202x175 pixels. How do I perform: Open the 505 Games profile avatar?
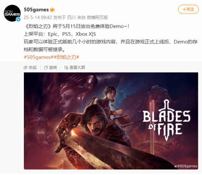point(12,13)
